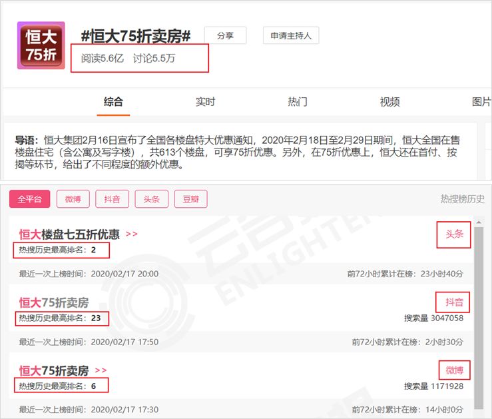Click the scrollbar up arrow of the list
The image size is (492, 419).
tap(479, 222)
